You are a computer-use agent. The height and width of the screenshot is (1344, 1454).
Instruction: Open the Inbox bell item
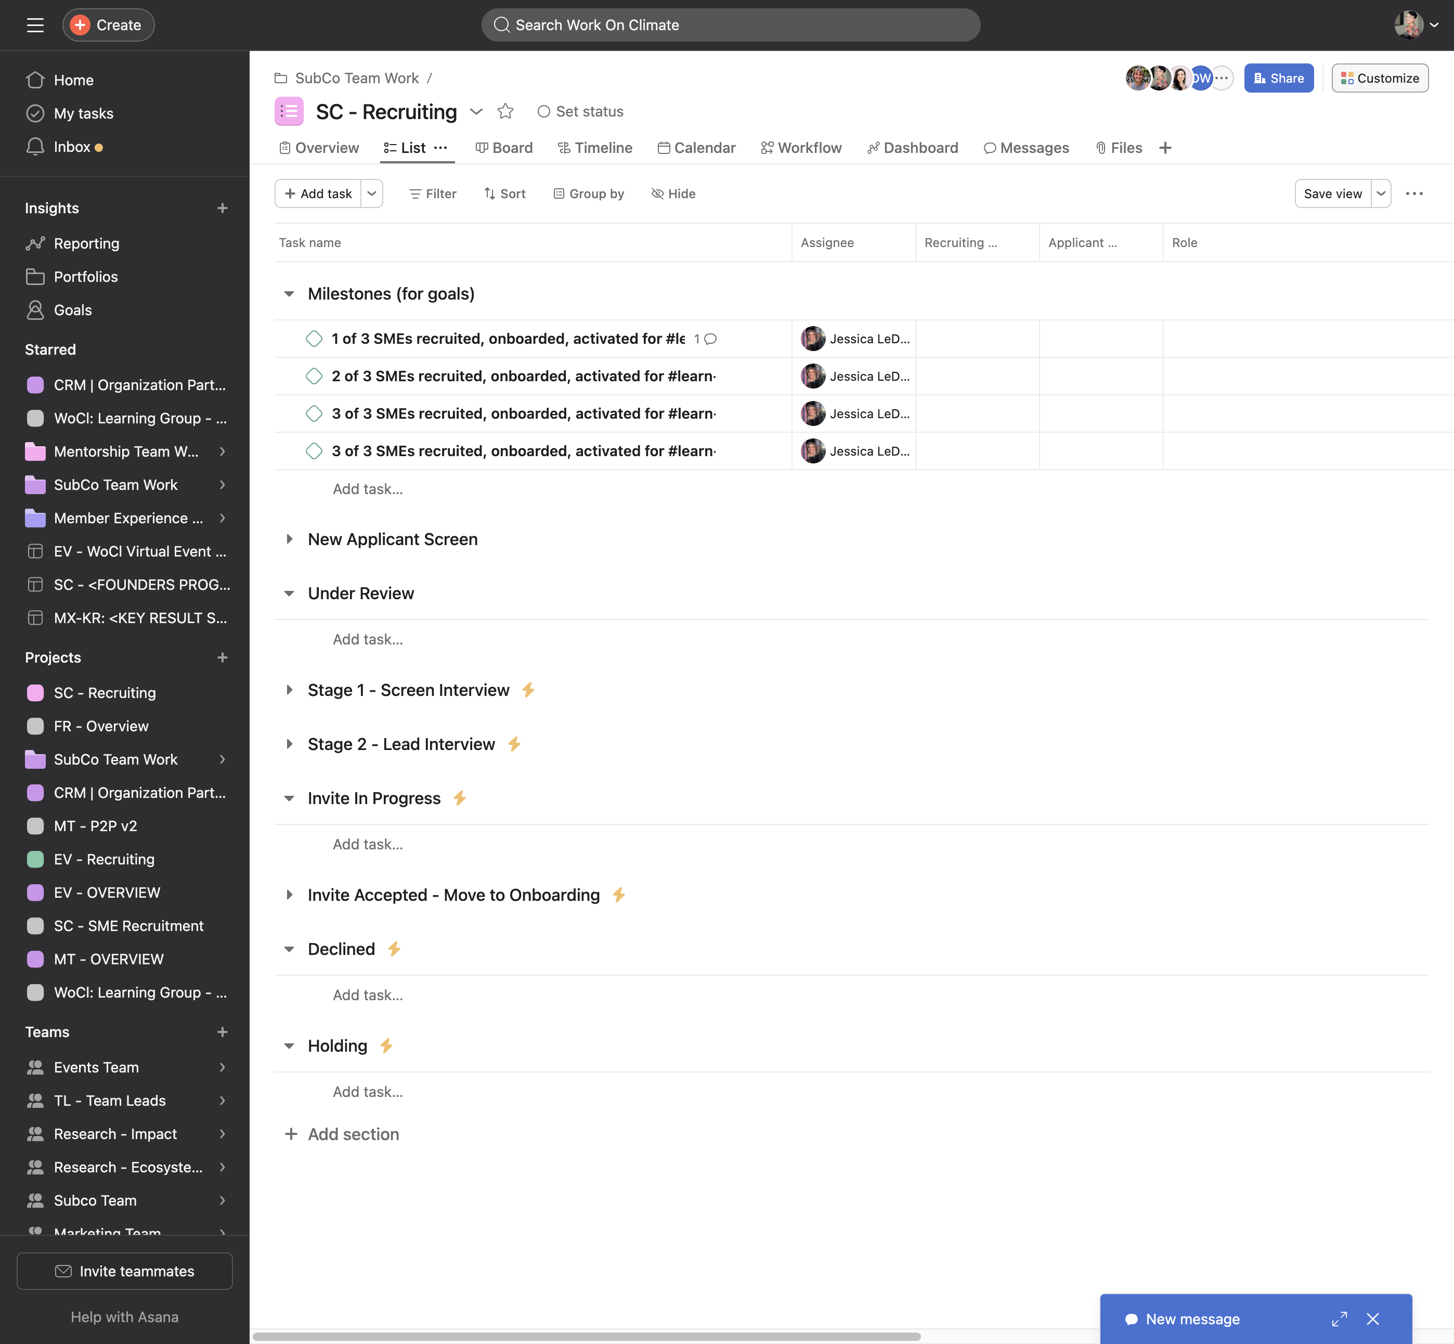tap(72, 147)
